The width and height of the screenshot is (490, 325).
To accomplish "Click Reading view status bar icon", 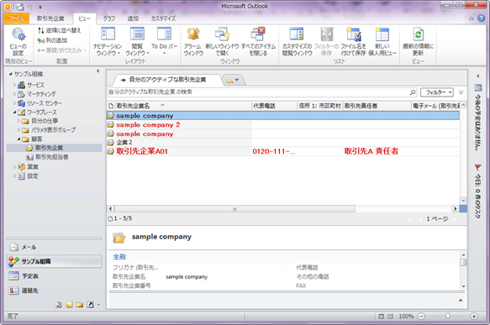I will [x=390, y=317].
